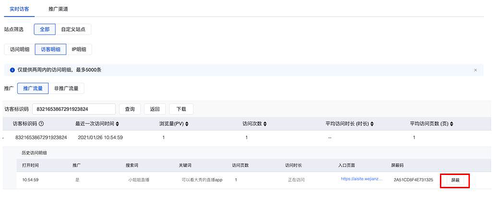Select 自定义站点 filter option
493x198 pixels.
coord(73,29)
